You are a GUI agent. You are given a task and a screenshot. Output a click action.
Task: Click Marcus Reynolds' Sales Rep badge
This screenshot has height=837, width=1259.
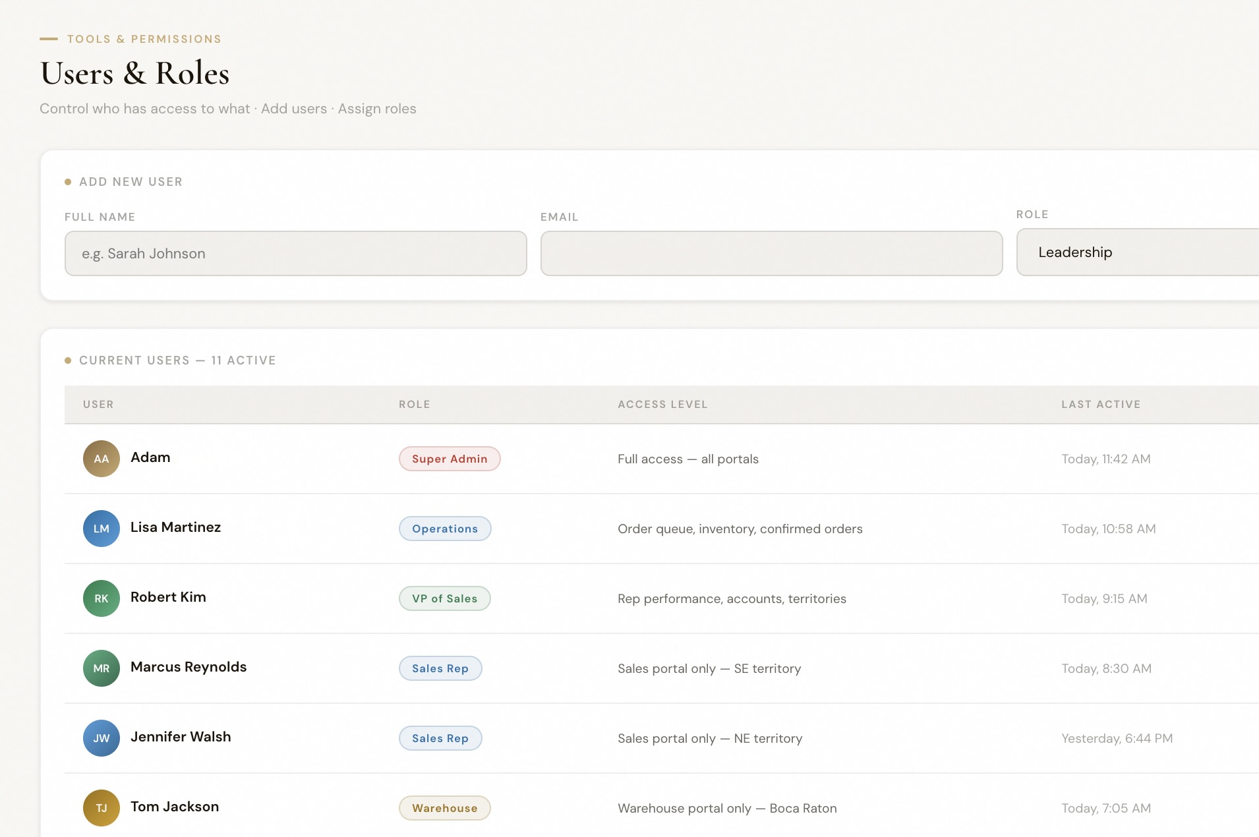tap(440, 668)
